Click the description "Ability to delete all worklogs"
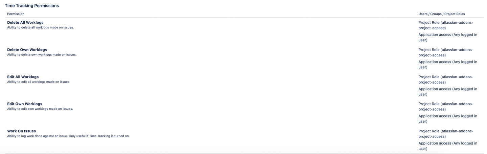Image resolution: width=487 pixels, height=154 pixels. pos(40,27)
